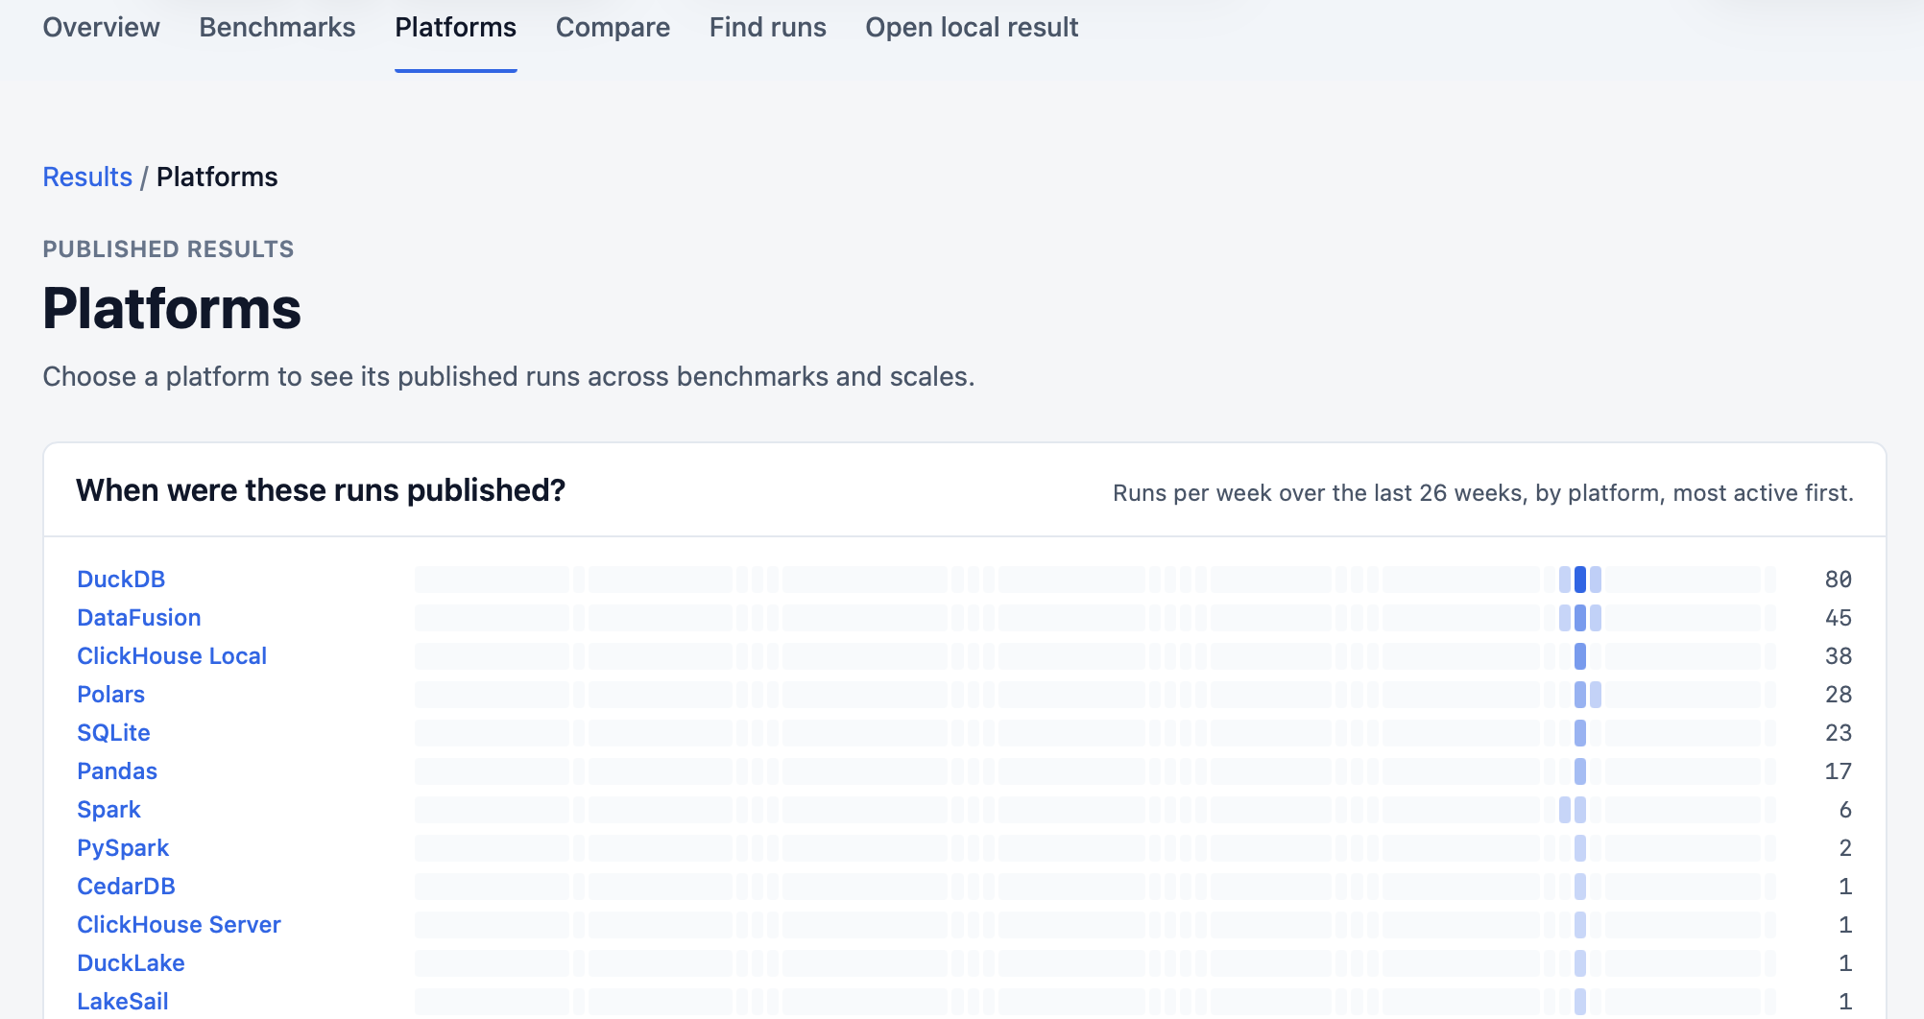Open the Spark platform link
This screenshot has width=1924, height=1019.
point(108,810)
